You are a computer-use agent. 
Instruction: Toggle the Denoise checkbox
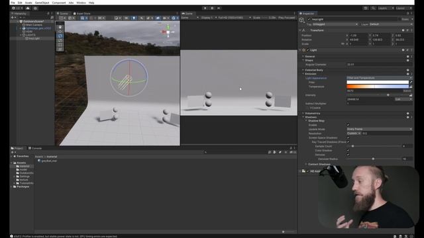348,155
